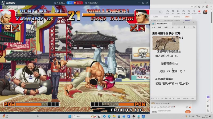Click the 斗鱼-河池 player label in game header
Screen dimensions: 213x119
(91, 3)
